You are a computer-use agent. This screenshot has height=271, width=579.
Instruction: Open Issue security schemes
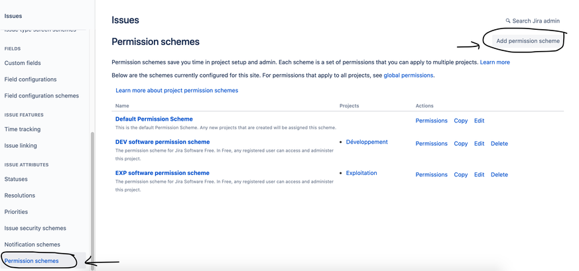pos(35,228)
